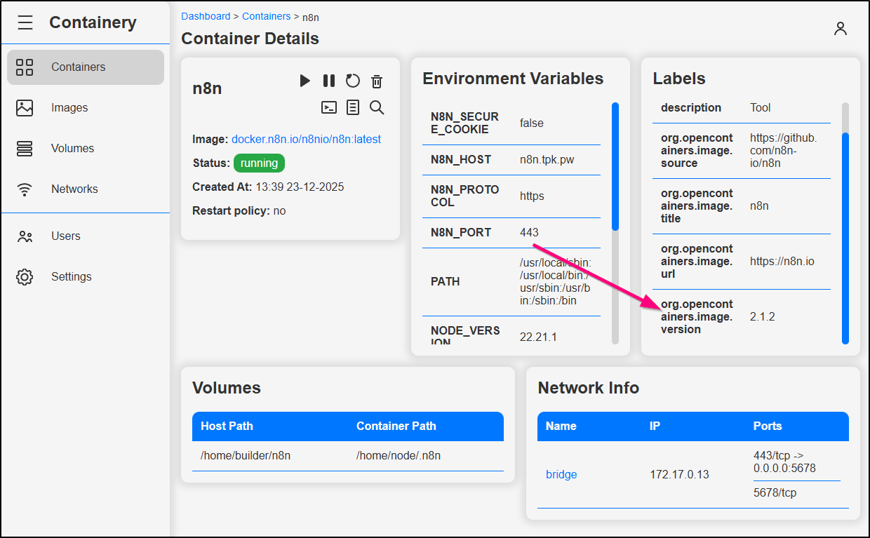Navigate to Networks in sidebar
Image resolution: width=870 pixels, height=538 pixels.
pos(74,189)
